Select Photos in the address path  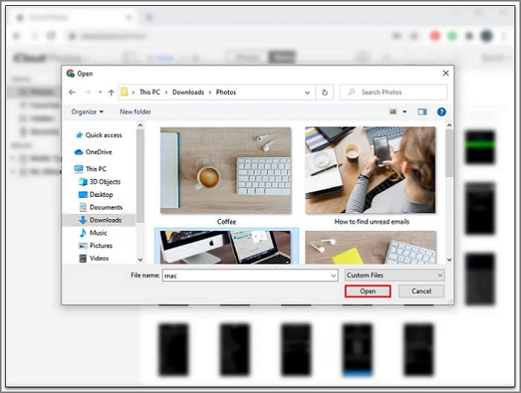226,92
